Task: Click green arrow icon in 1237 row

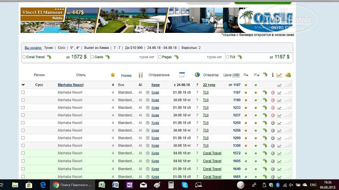Action: pos(265,116)
